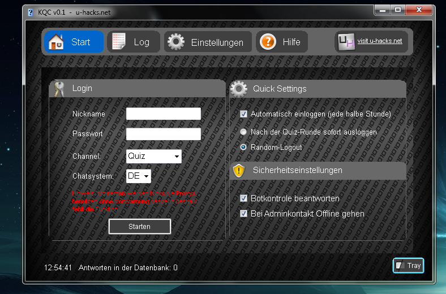
Task: Minimize app with the Tray button
Action: (x=408, y=266)
